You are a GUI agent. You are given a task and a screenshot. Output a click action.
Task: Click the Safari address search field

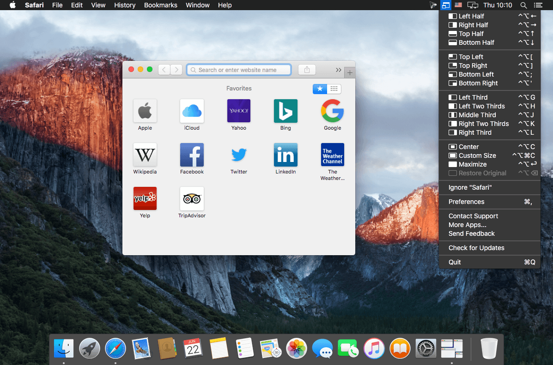239,70
